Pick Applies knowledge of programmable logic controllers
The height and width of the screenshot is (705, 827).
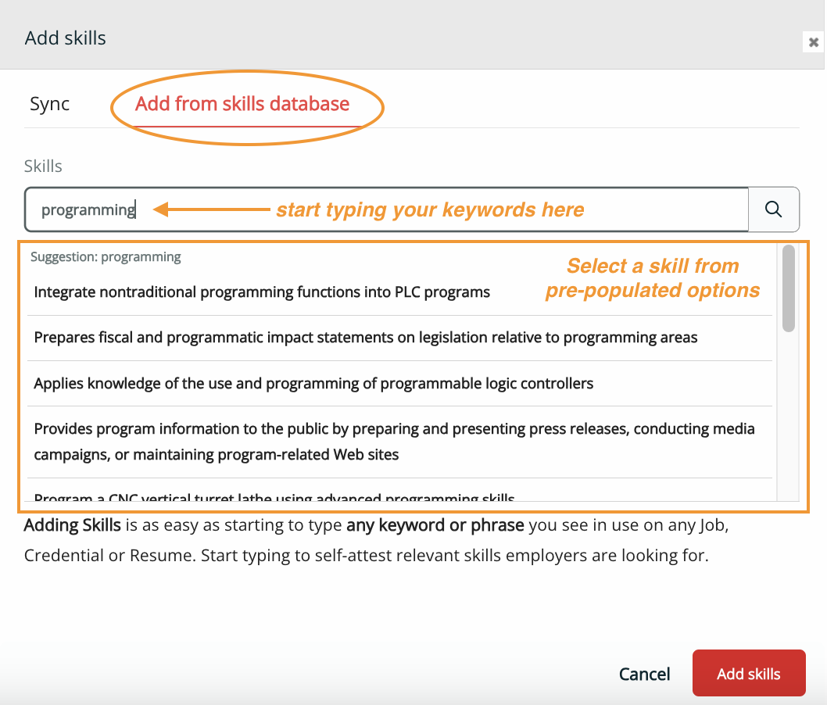313,383
